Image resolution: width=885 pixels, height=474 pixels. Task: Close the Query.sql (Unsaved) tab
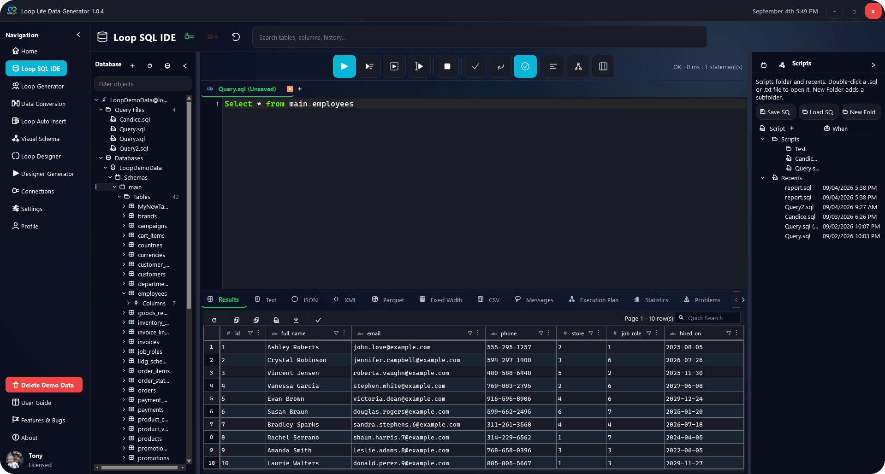(290, 89)
